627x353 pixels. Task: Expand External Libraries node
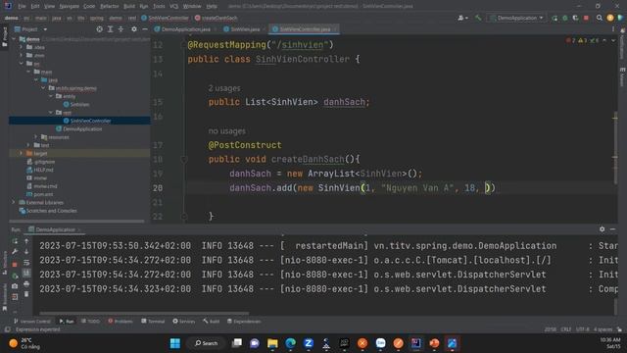[x=14, y=202]
